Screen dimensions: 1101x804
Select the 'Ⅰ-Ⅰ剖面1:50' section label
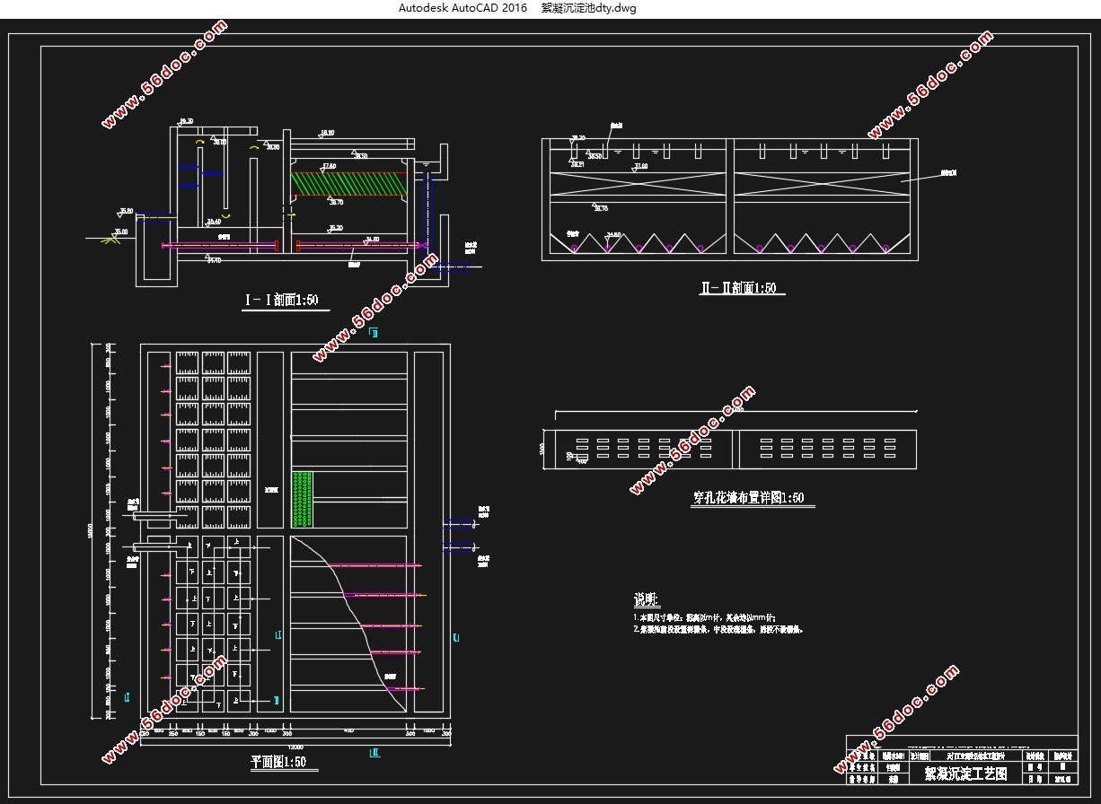(282, 300)
